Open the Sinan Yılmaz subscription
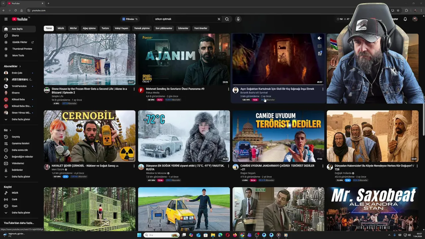Image resolution: width=425 pixels, height=239 pixels. [18, 113]
